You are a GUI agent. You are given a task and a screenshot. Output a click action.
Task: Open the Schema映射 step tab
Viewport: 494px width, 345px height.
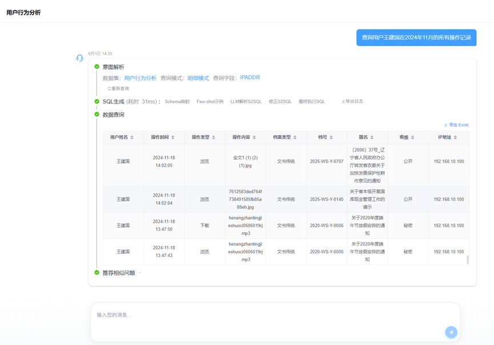(x=177, y=102)
